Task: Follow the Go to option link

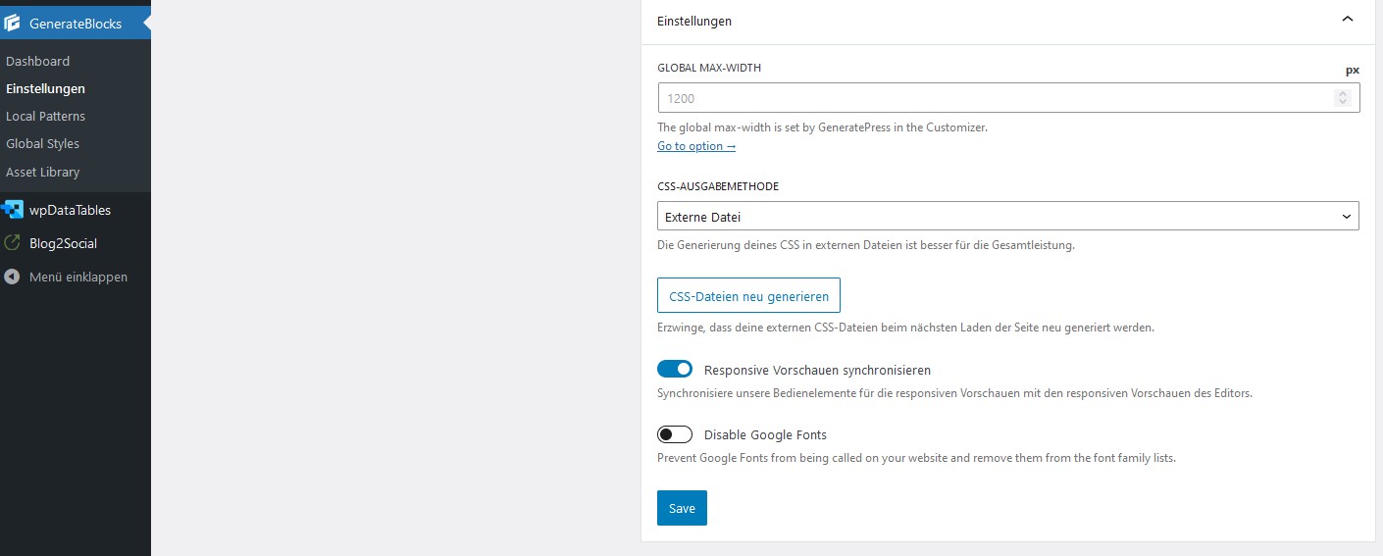Action: click(x=695, y=146)
